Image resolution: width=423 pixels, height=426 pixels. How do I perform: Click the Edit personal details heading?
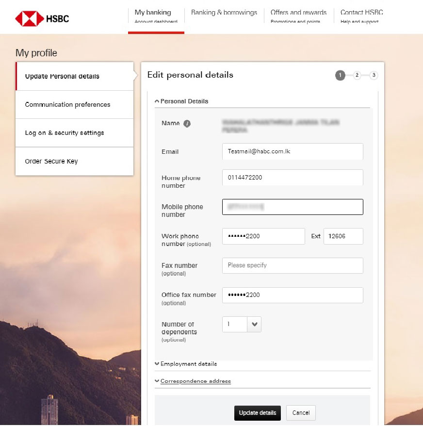click(190, 75)
